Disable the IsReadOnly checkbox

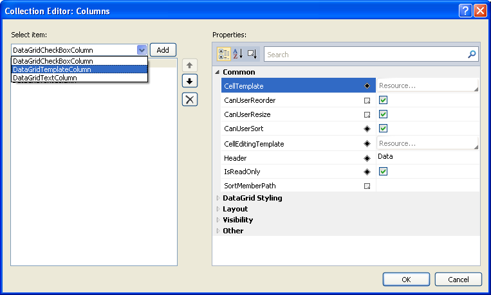pyautogui.click(x=383, y=172)
